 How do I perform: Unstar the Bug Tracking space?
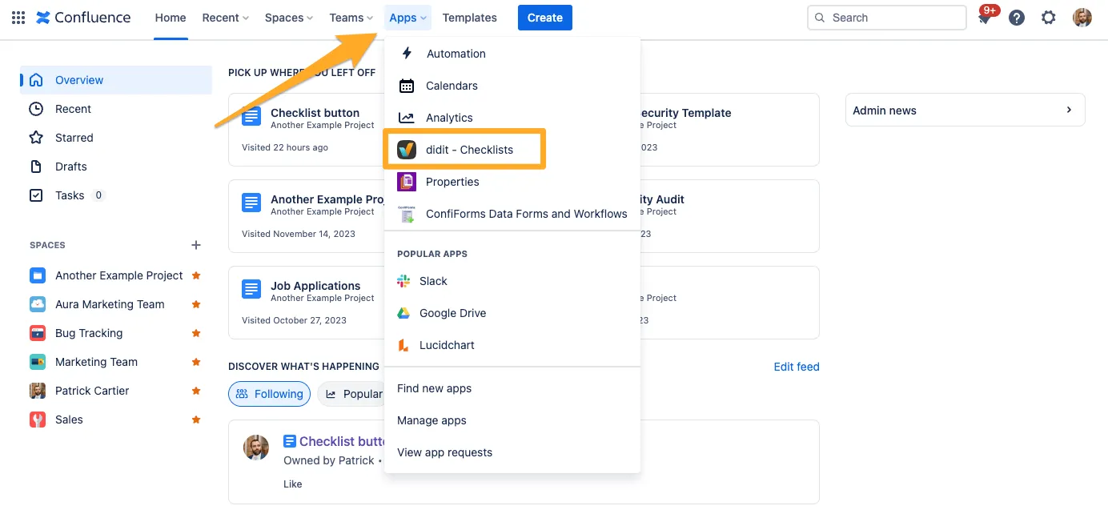196,333
